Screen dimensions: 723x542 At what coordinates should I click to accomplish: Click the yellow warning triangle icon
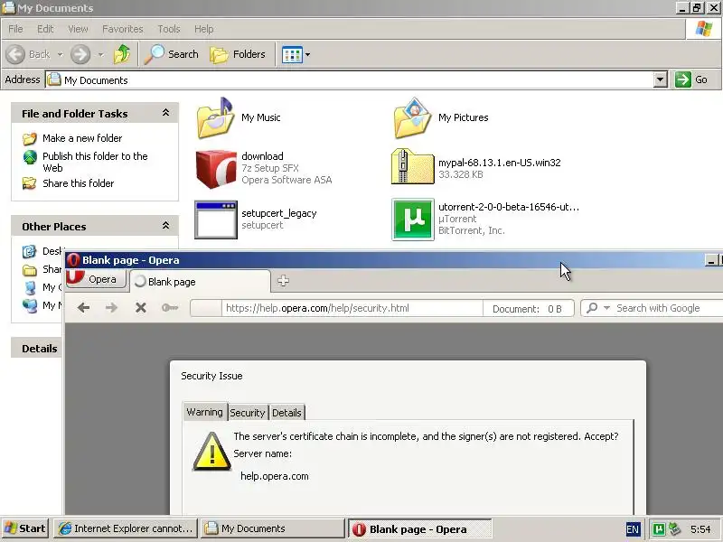tap(211, 453)
